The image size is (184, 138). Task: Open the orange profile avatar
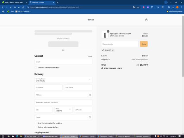coord(177,7)
